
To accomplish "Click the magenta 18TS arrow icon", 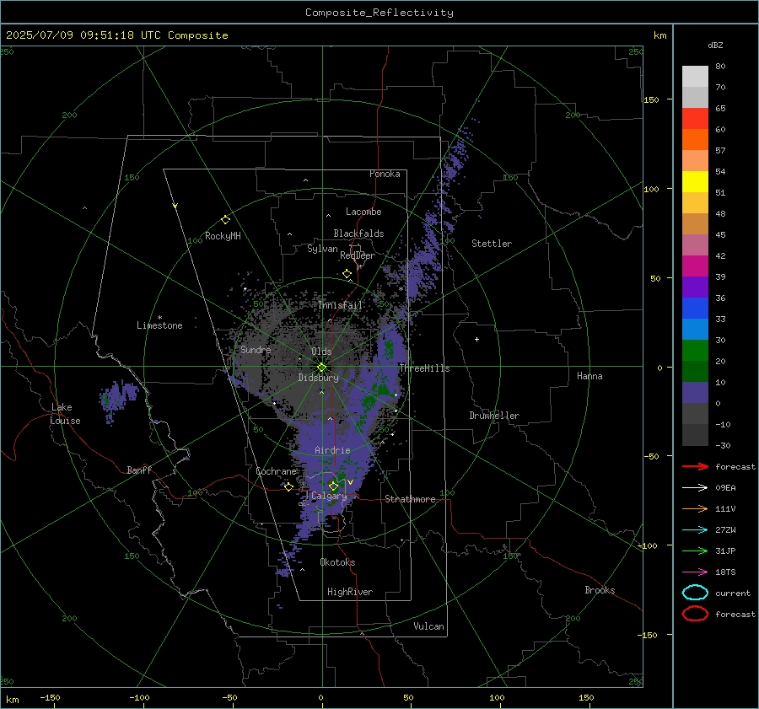I will coord(695,572).
